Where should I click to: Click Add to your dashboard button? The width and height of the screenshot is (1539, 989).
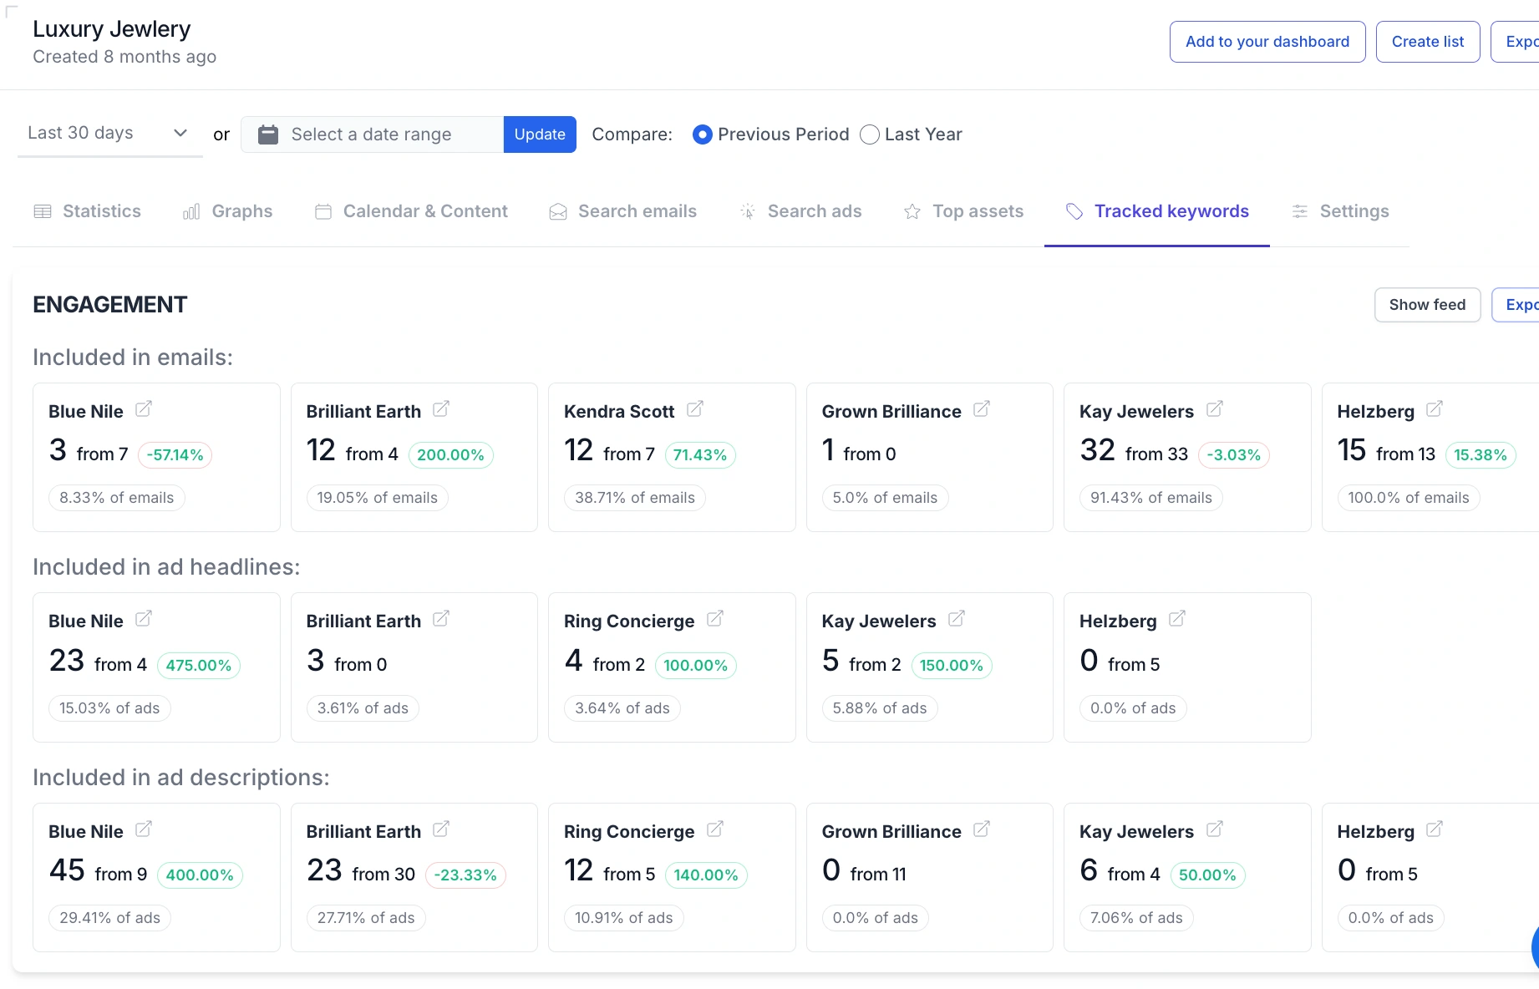[1267, 42]
